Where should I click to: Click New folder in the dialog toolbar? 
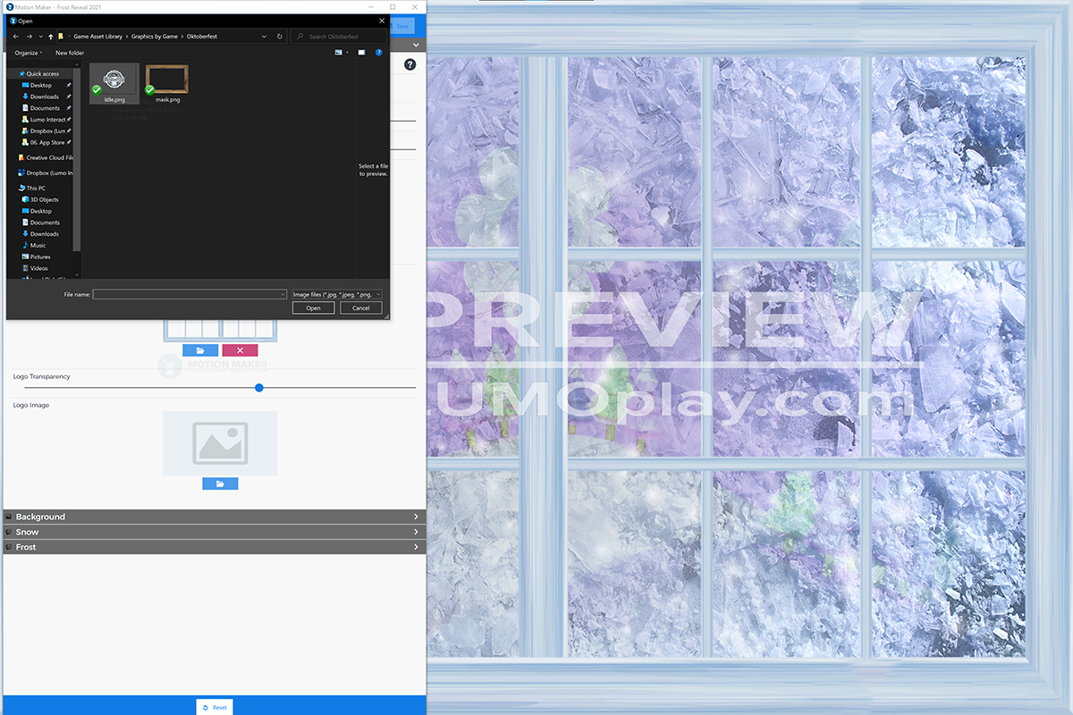[x=70, y=53]
